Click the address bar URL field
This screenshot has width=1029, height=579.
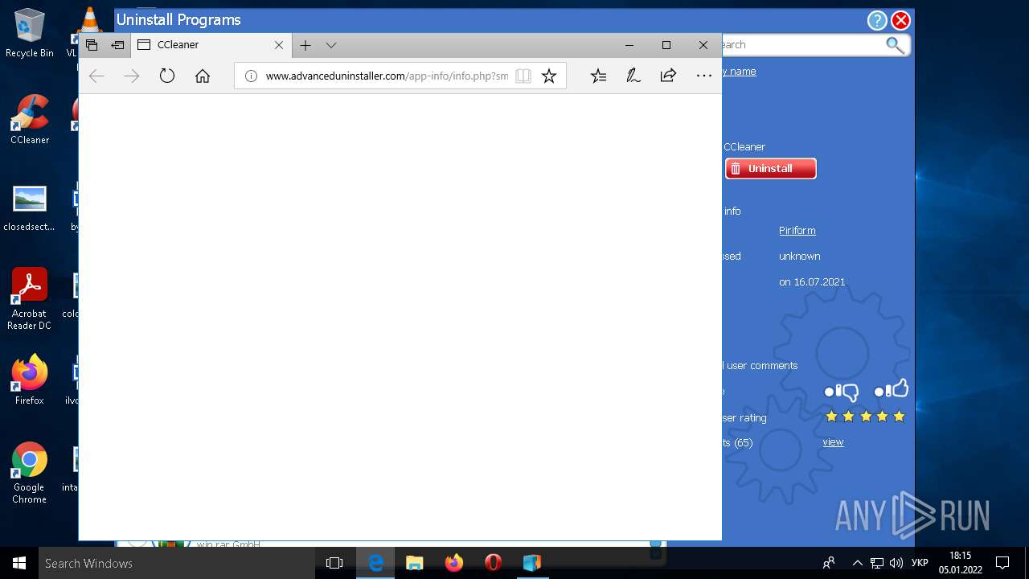click(387, 76)
